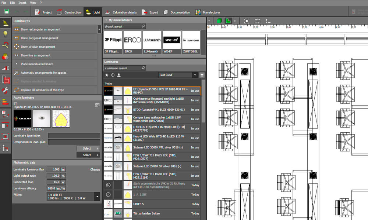
Task: Open the energy rating bars tool
Action: (x=6, y=102)
